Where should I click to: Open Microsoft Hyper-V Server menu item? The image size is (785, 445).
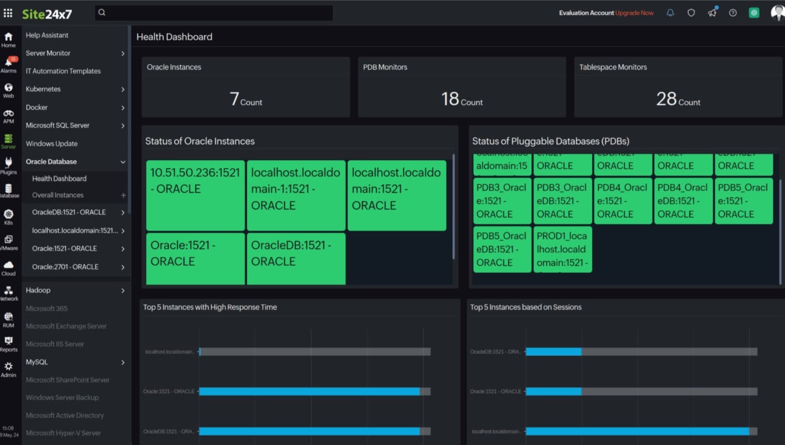(63, 433)
